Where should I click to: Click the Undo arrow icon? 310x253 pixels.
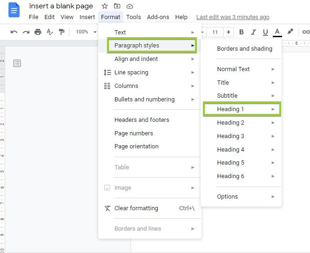pyautogui.click(x=14, y=32)
